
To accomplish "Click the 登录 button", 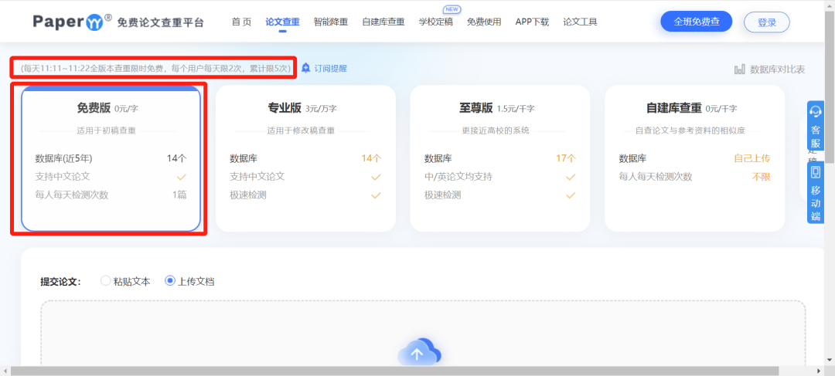I will tap(767, 22).
